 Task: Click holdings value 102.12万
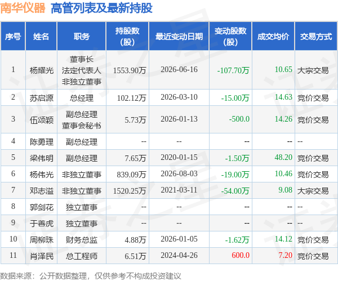click(131, 98)
